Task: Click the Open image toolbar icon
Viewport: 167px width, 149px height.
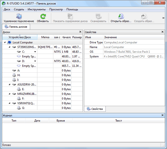Action: (121, 17)
